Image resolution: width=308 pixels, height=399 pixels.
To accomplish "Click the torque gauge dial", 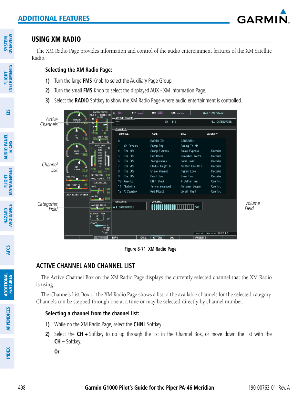I will 77,119.
